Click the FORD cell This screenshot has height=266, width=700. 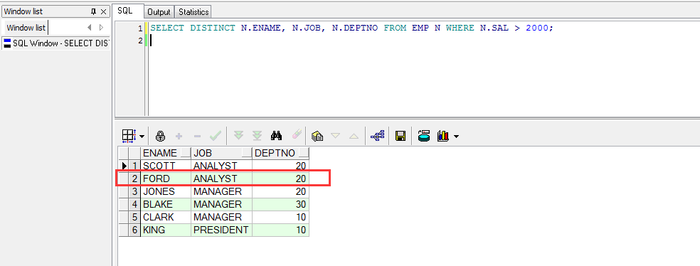(166, 179)
